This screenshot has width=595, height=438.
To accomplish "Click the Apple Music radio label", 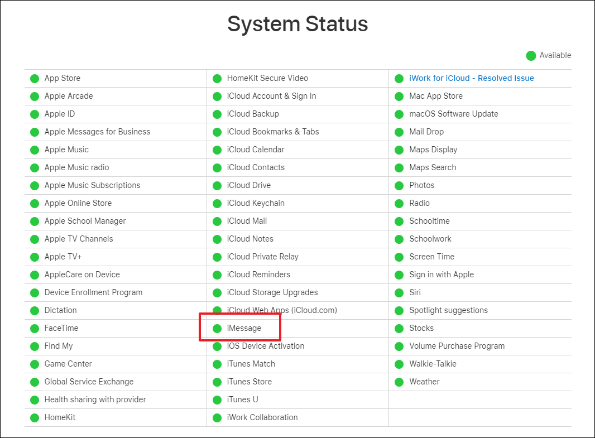I will click(x=76, y=167).
